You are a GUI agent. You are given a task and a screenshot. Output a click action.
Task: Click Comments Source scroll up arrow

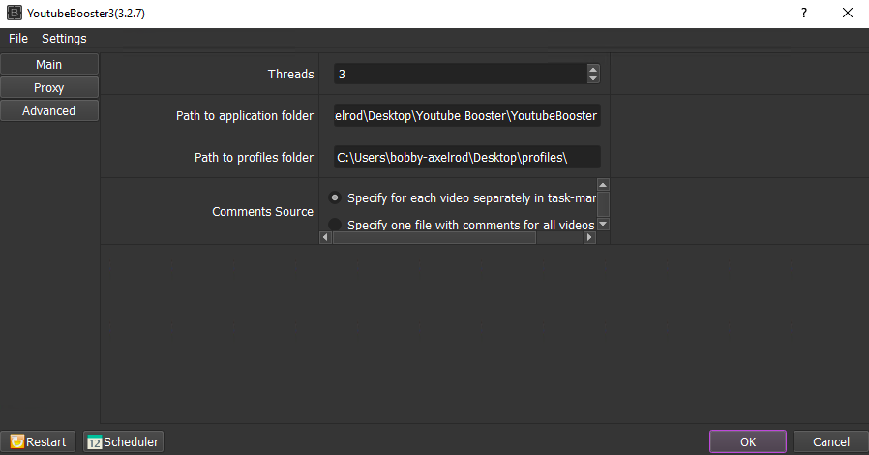[x=603, y=185]
